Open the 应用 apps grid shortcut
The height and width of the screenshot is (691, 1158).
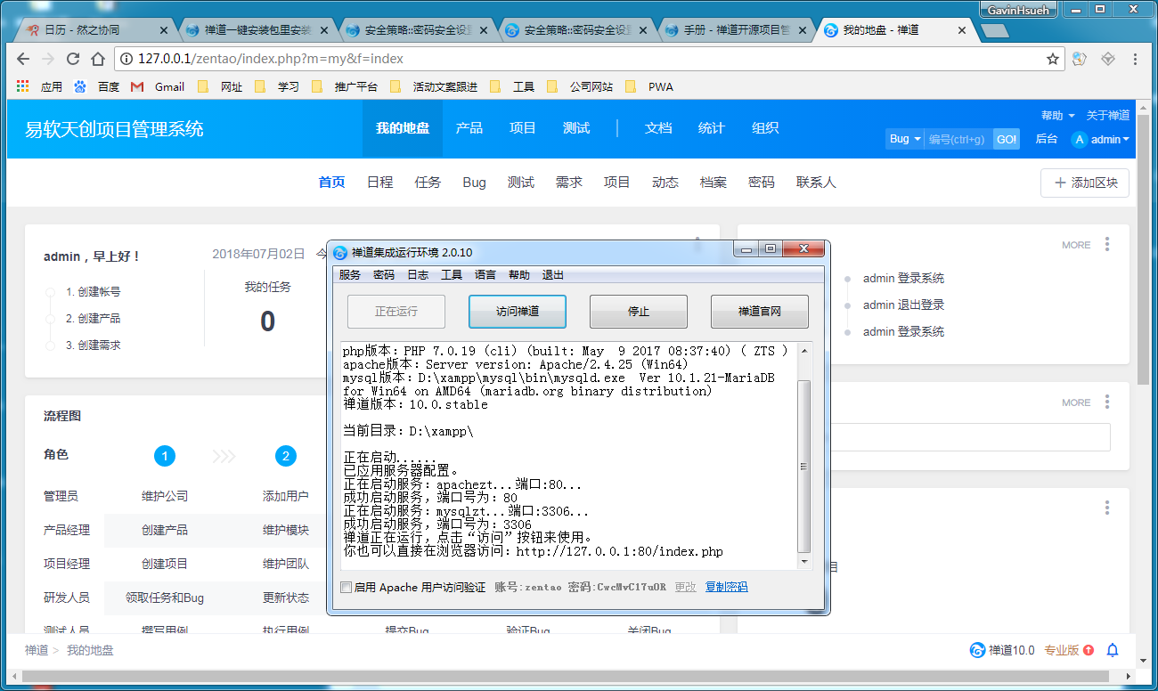[x=23, y=86]
